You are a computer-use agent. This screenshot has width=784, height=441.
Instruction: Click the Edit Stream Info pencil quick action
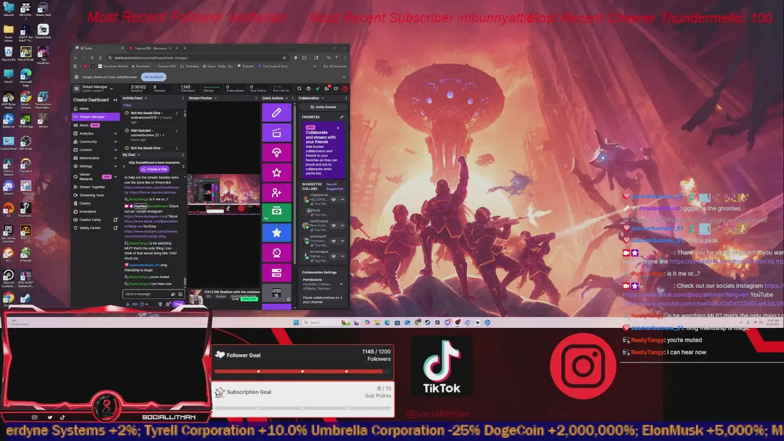[276, 113]
